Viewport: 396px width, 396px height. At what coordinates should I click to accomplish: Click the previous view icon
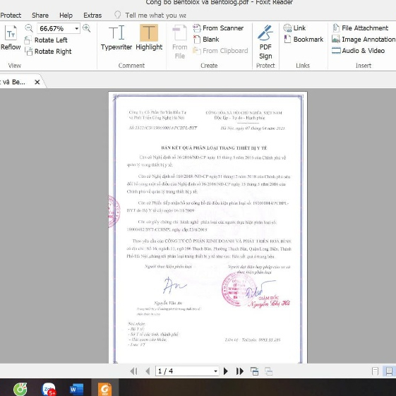point(254,371)
